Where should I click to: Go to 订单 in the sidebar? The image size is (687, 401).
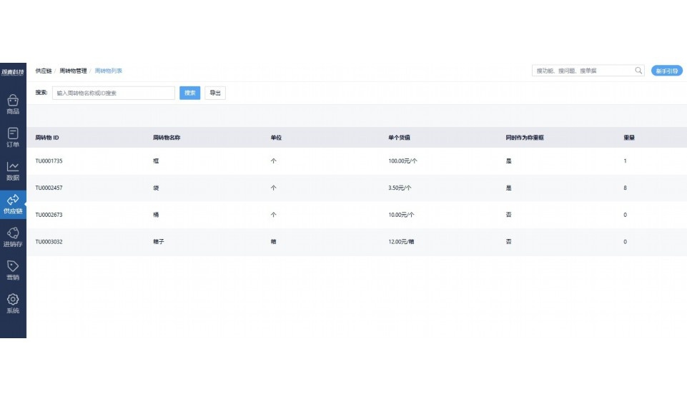pyautogui.click(x=13, y=137)
